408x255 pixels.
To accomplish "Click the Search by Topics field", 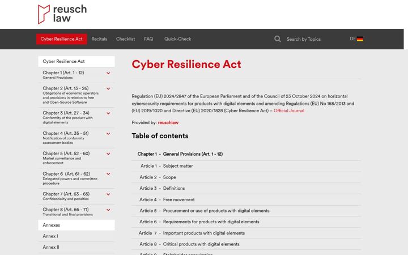I will coord(304,39).
